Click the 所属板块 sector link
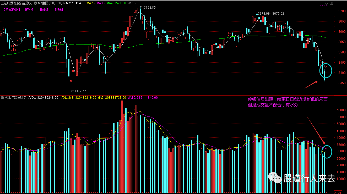This screenshot has width=347, height=194. coord(10,10)
